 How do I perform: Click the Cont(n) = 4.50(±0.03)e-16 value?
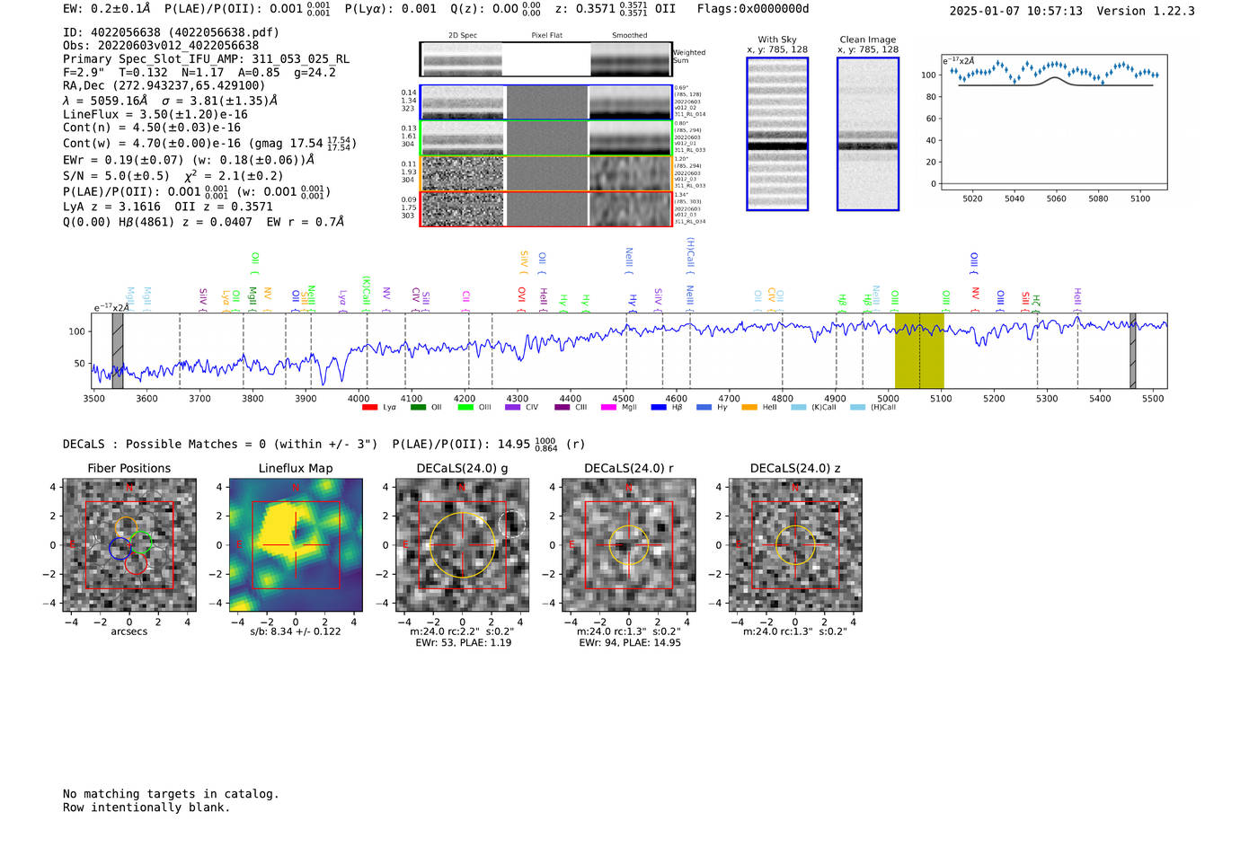[x=152, y=128]
